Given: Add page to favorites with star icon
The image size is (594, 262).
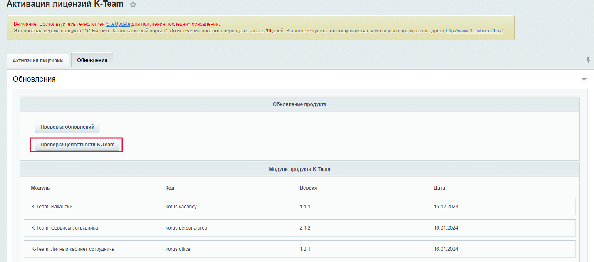Looking at the screenshot, I should pyautogui.click(x=133, y=5).
